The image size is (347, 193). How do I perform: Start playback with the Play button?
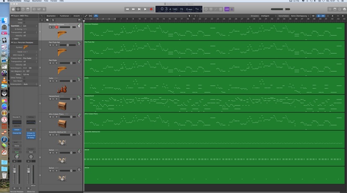[145, 9]
